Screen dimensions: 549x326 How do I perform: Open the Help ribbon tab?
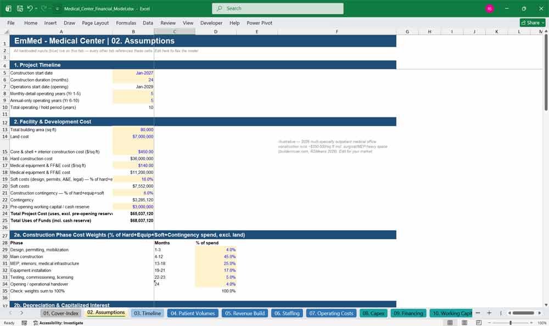[234, 23]
